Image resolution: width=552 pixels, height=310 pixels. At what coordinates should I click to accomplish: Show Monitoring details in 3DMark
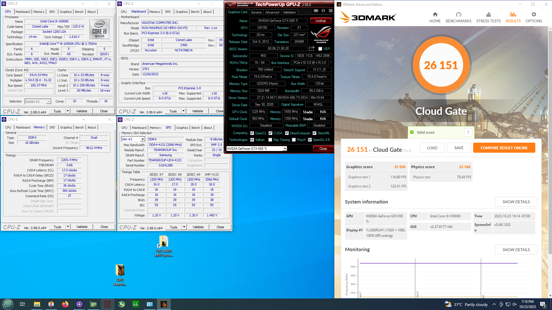pos(516,250)
